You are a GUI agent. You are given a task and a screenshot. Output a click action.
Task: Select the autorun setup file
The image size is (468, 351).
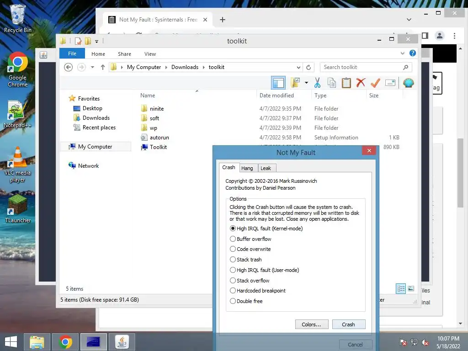(x=160, y=137)
